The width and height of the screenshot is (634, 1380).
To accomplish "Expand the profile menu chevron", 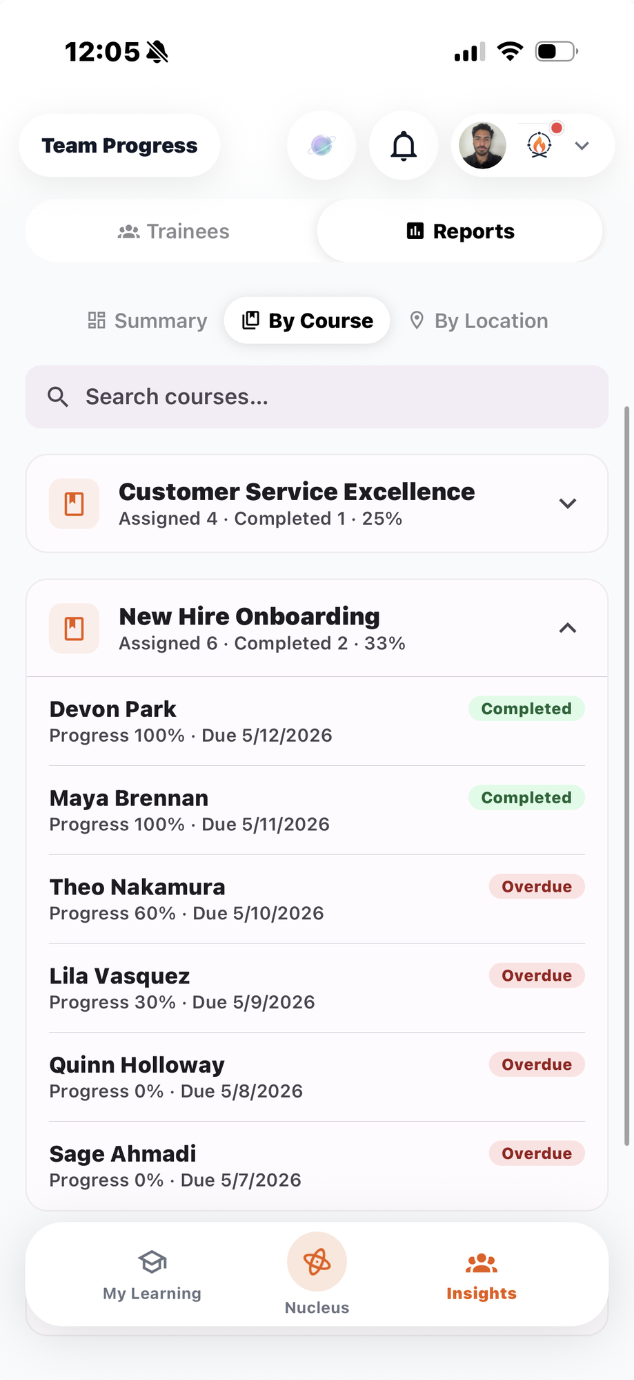I will (x=582, y=146).
